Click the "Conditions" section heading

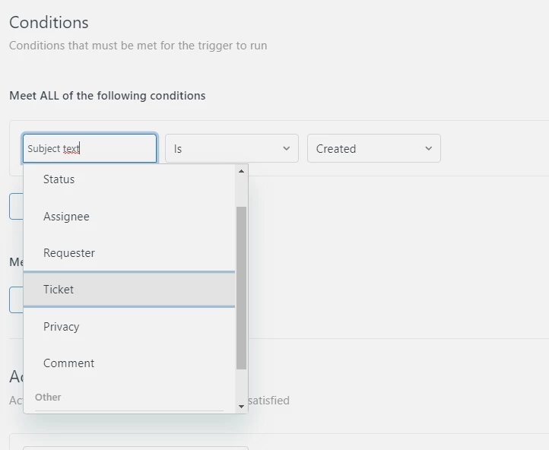tap(49, 23)
